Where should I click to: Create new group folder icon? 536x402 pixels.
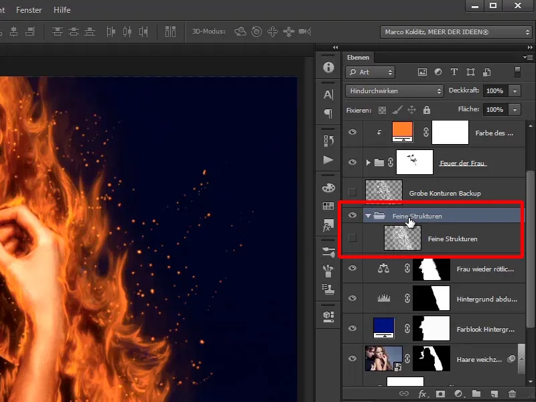tap(476, 394)
